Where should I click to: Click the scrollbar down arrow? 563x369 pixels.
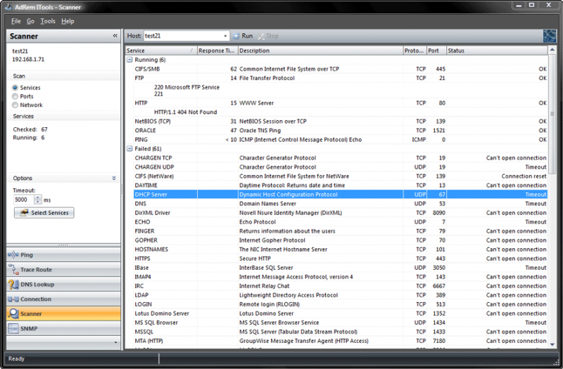(x=552, y=344)
